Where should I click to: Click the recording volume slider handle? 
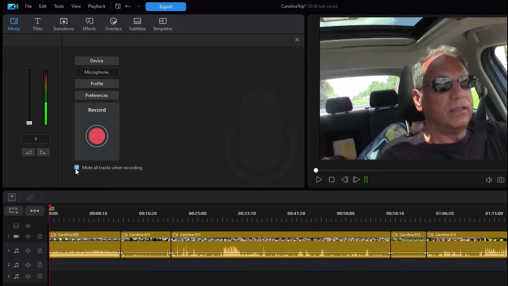(x=29, y=123)
